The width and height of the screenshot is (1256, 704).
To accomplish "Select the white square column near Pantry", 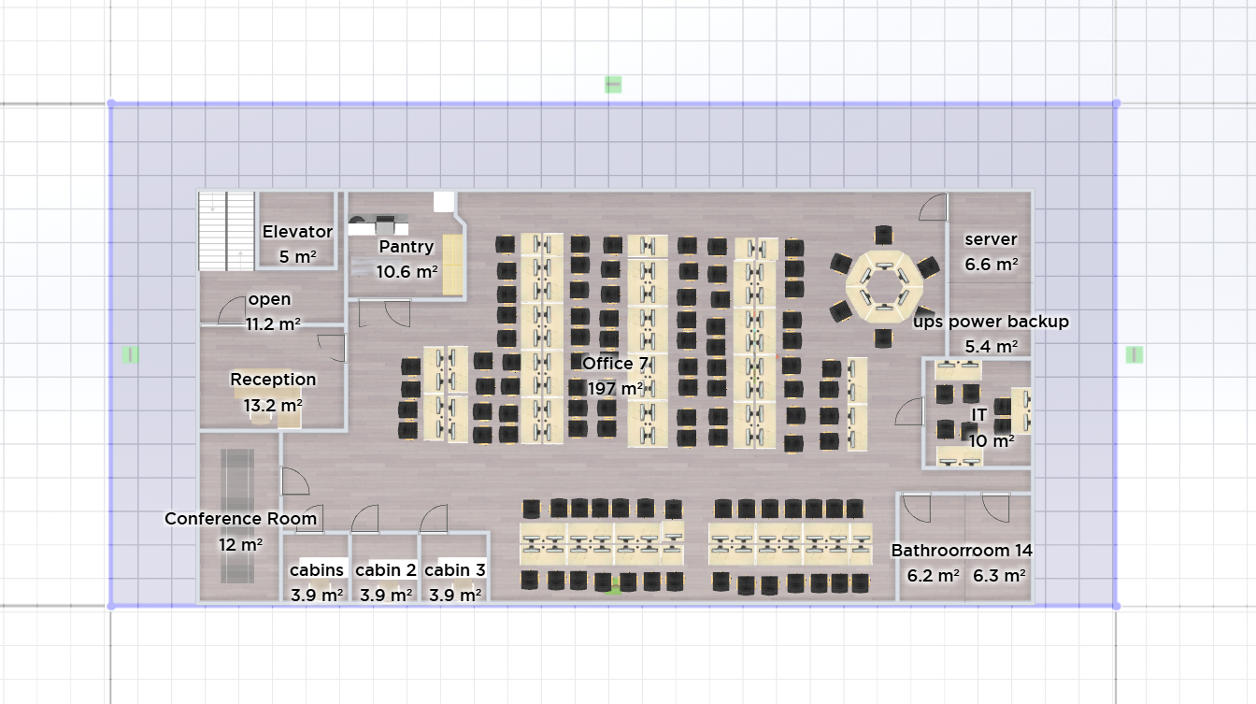I will click(x=444, y=201).
